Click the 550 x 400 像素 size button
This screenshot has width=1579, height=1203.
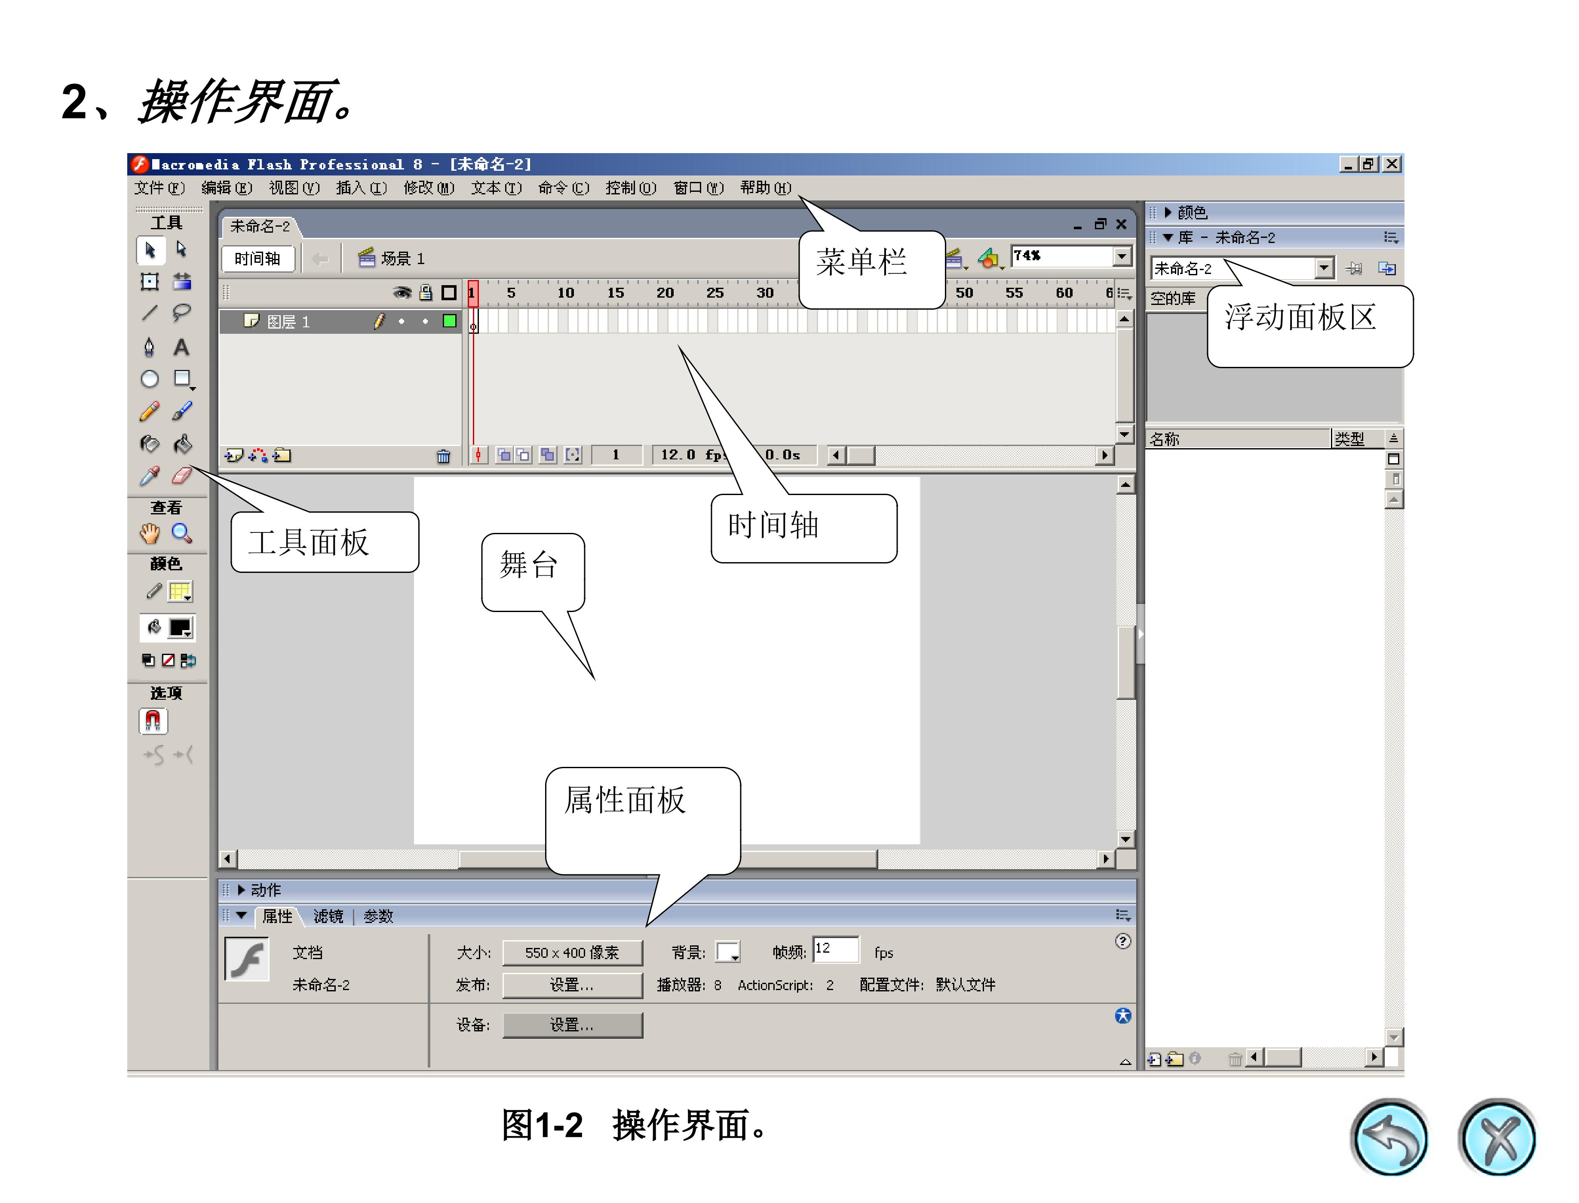click(572, 952)
